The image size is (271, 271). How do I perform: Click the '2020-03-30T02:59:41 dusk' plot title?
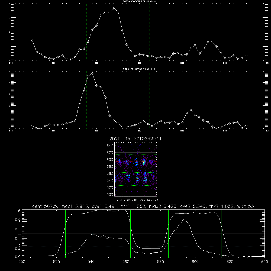[x=139, y=69]
